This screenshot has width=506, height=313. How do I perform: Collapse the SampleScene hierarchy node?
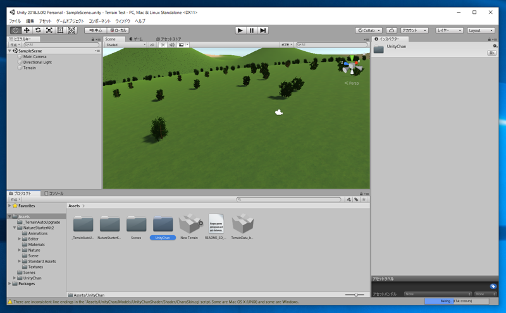[10, 51]
